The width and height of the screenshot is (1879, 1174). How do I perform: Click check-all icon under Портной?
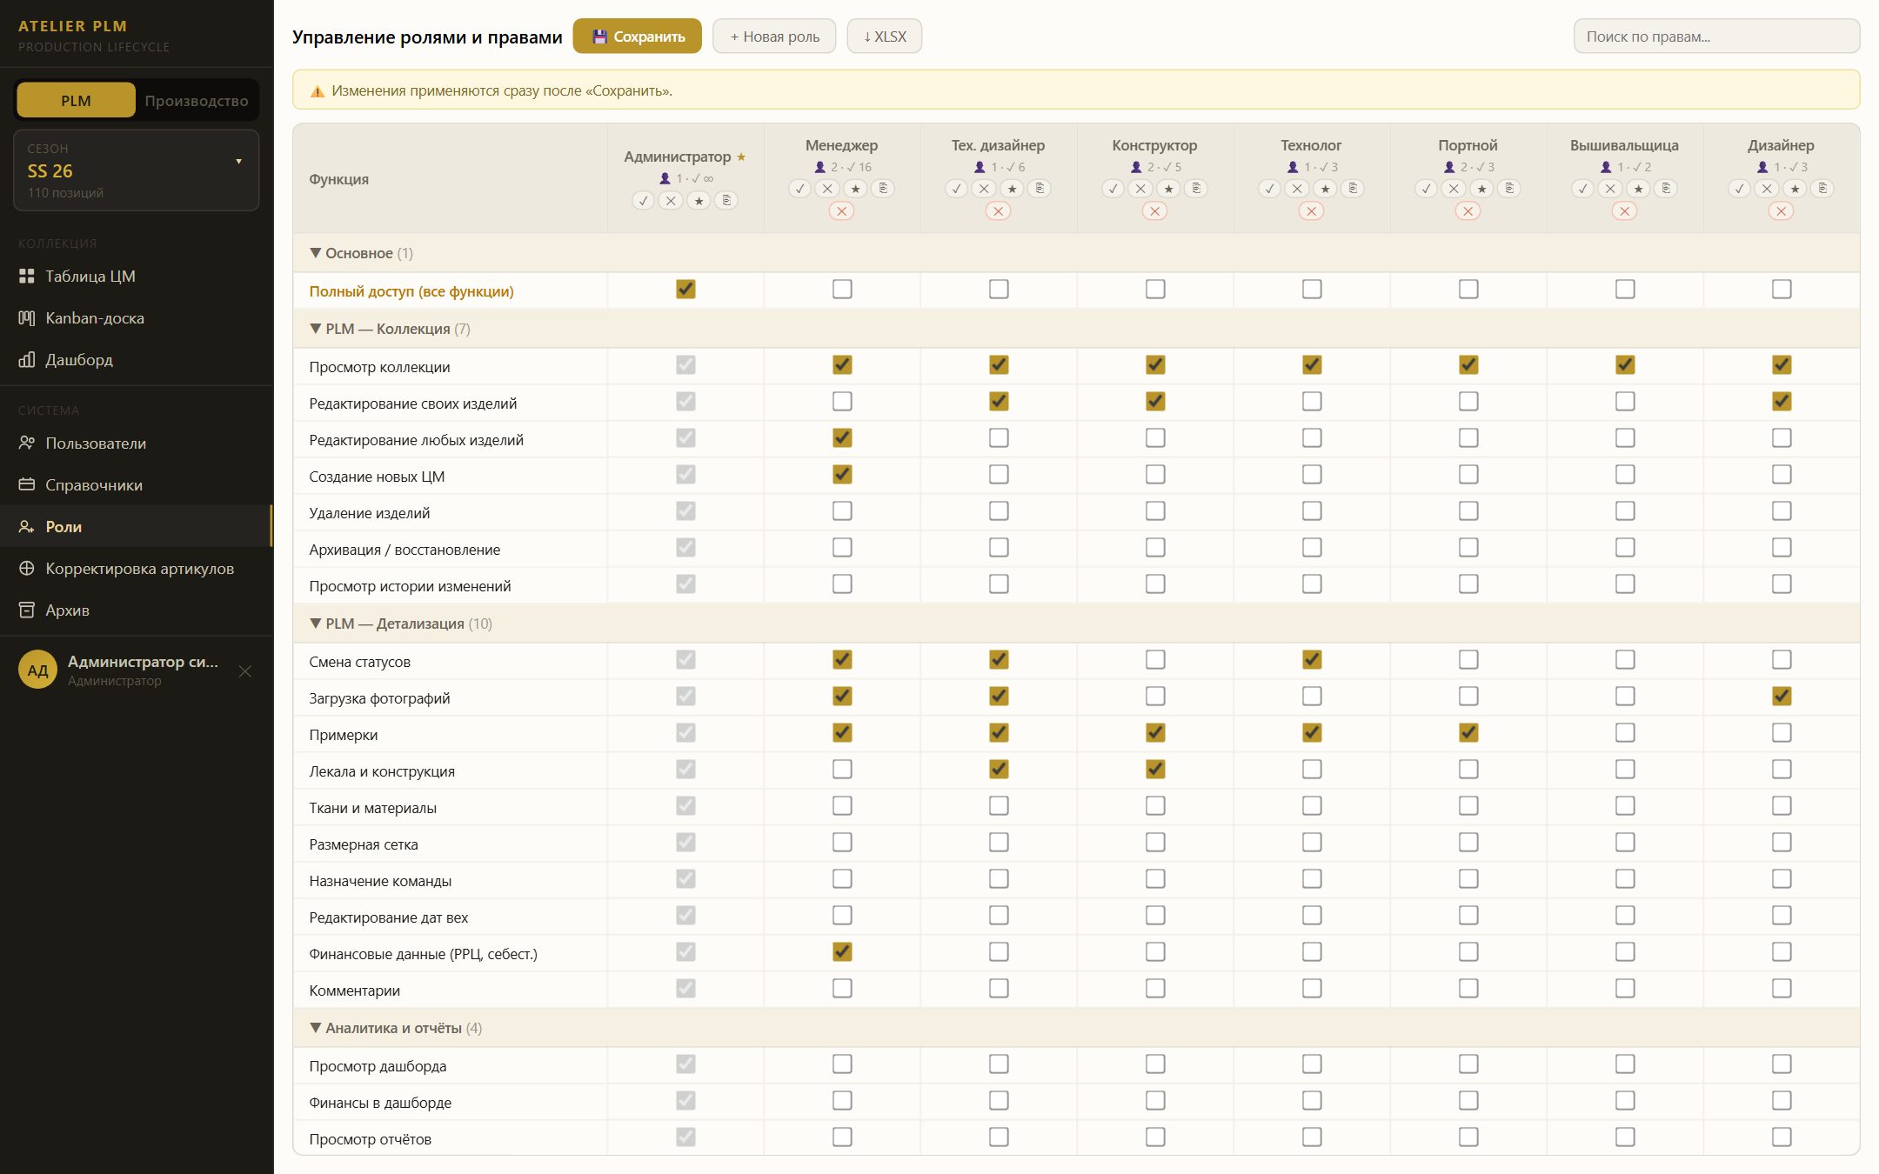point(1426,189)
